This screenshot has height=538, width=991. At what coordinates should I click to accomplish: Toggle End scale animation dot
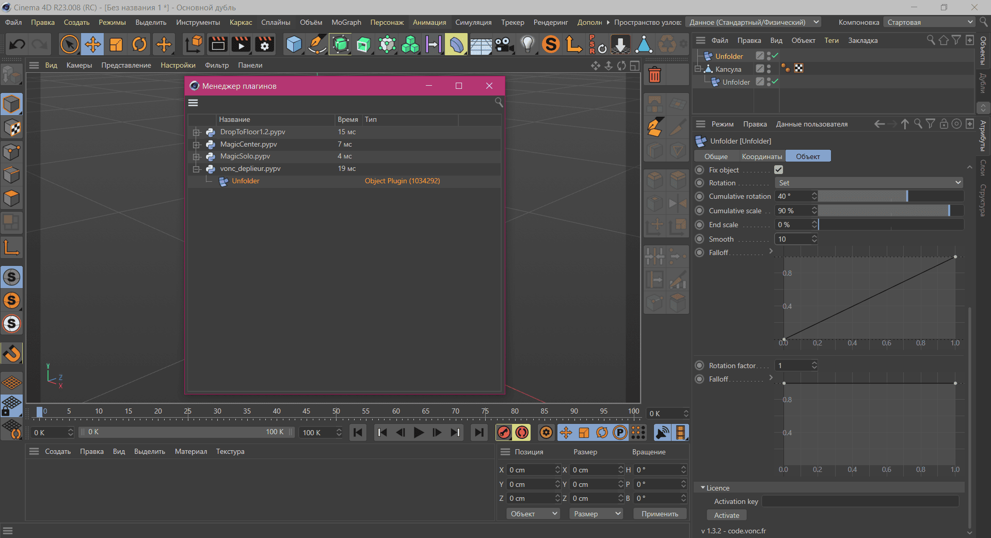click(x=699, y=225)
